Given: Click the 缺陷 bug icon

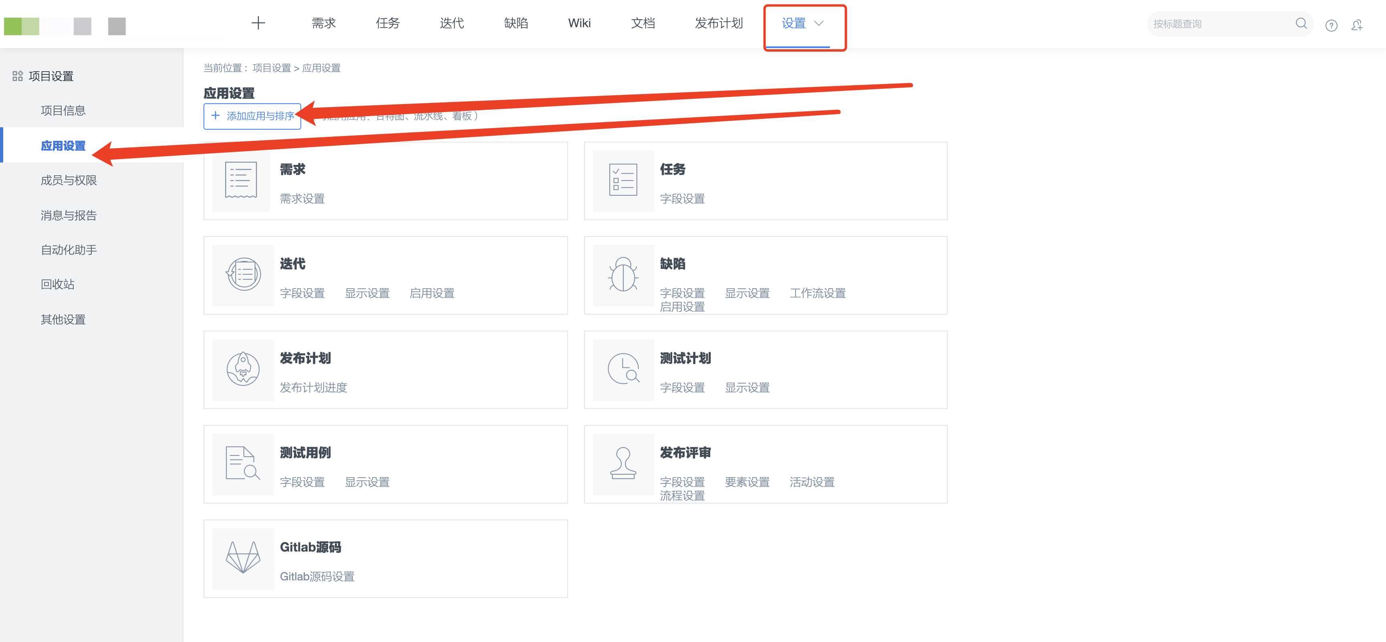Looking at the screenshot, I should pos(623,274).
